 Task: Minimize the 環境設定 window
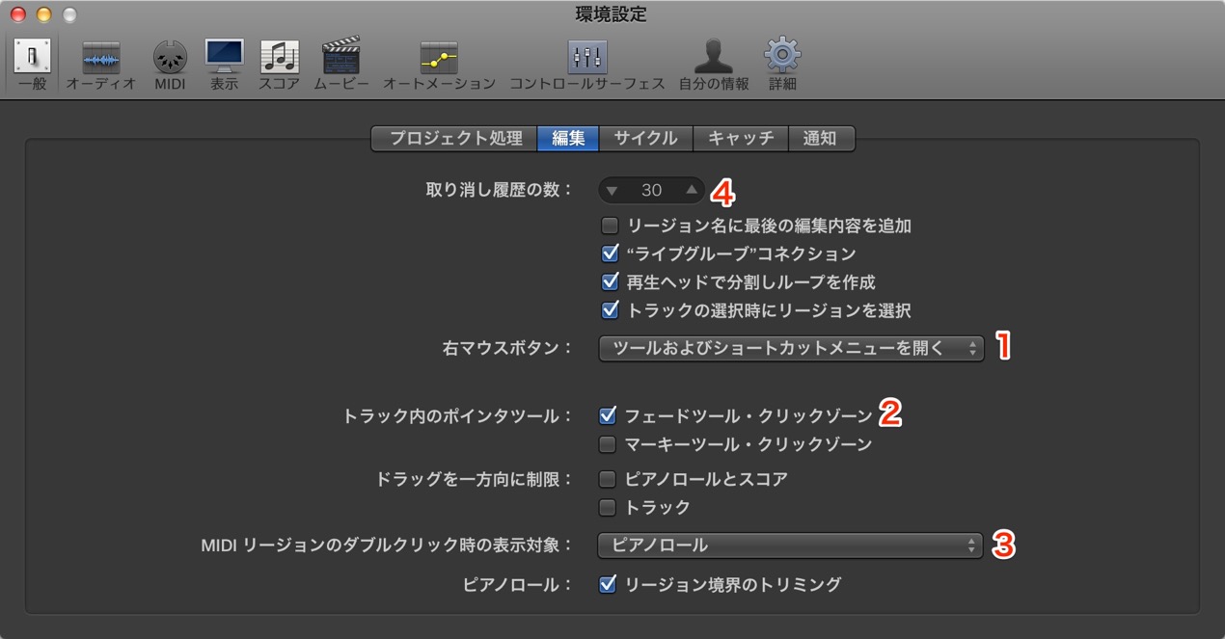[43, 14]
